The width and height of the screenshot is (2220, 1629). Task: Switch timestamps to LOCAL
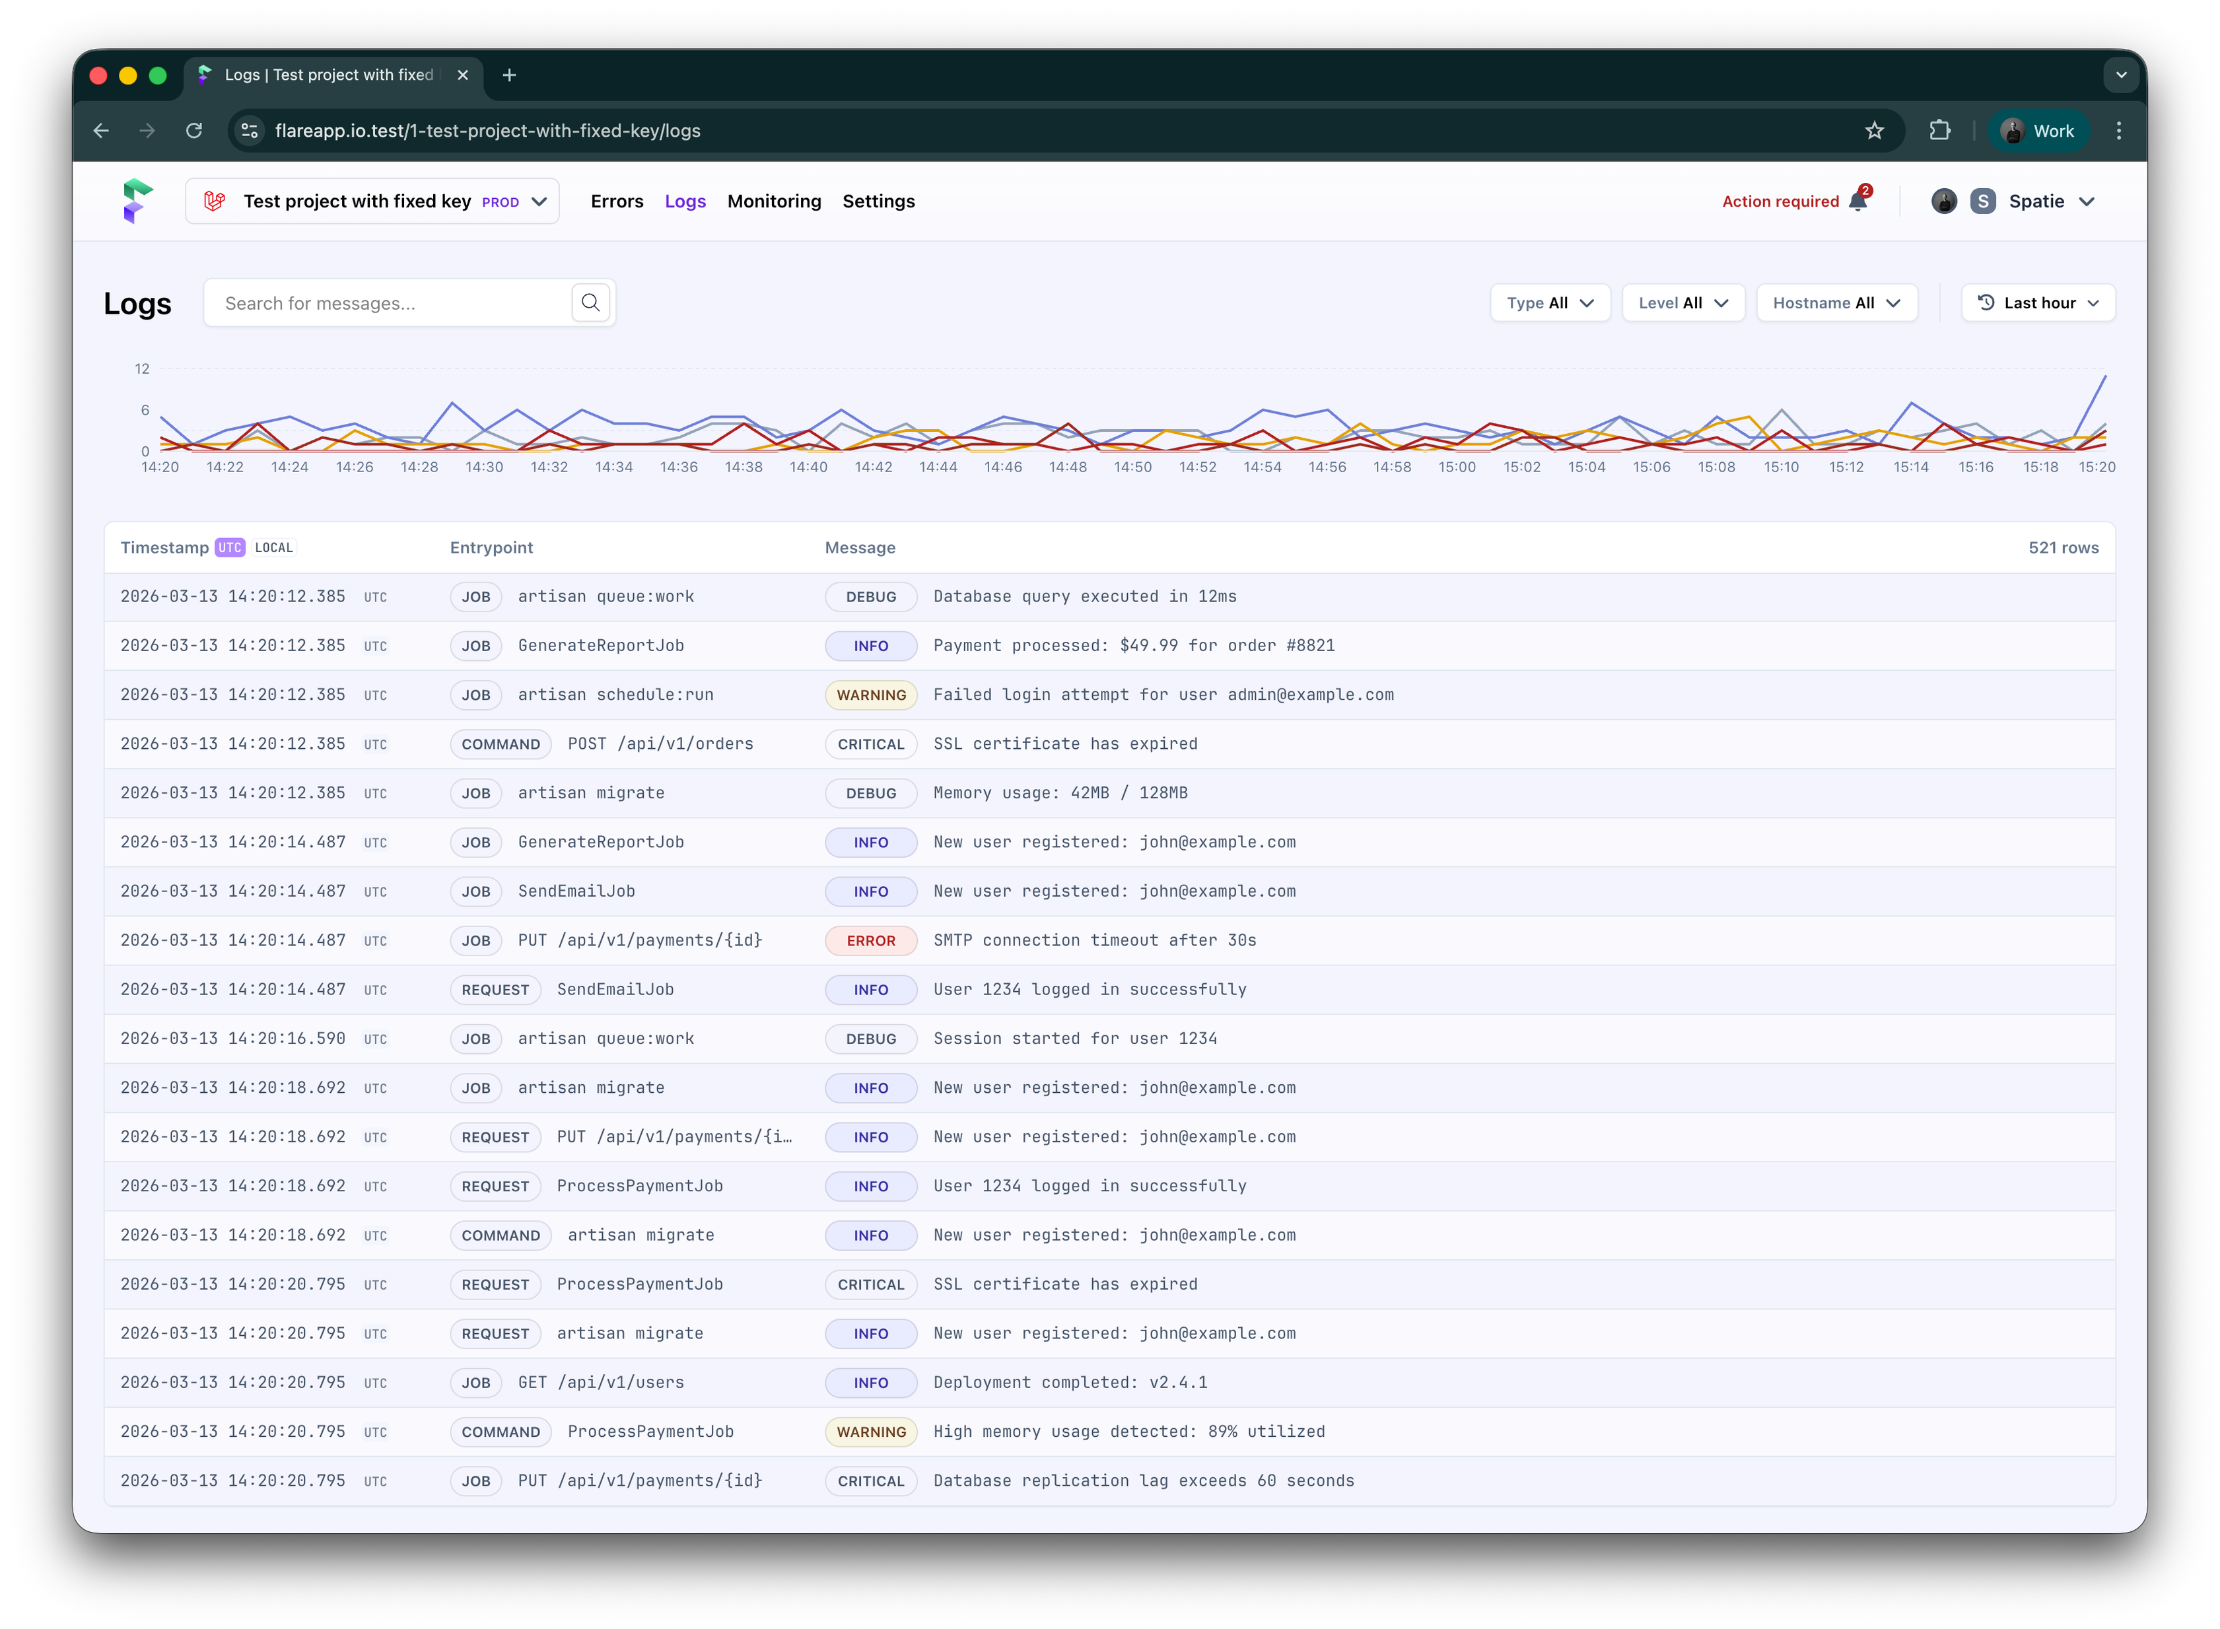click(x=273, y=547)
